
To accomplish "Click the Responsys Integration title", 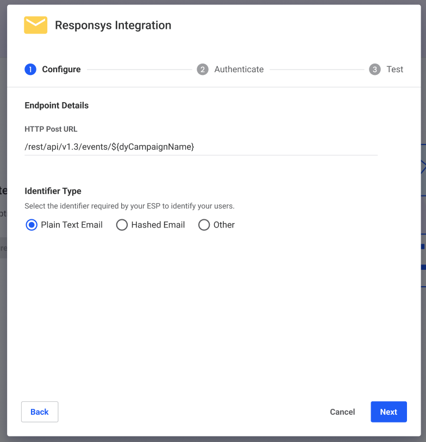I will click(x=113, y=26).
